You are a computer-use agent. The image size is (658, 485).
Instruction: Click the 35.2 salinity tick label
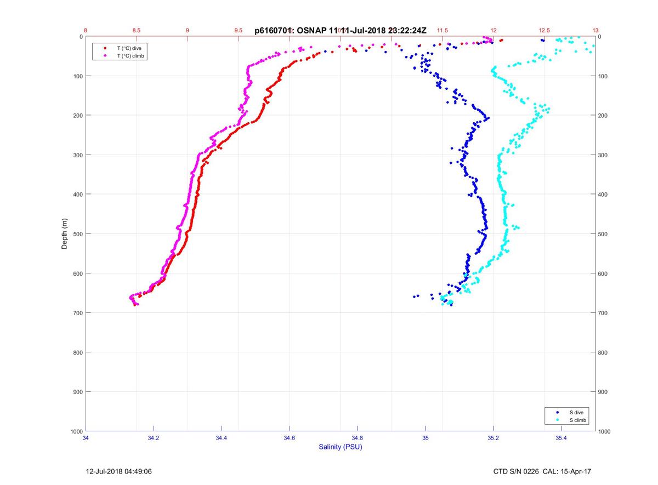[x=493, y=438]
